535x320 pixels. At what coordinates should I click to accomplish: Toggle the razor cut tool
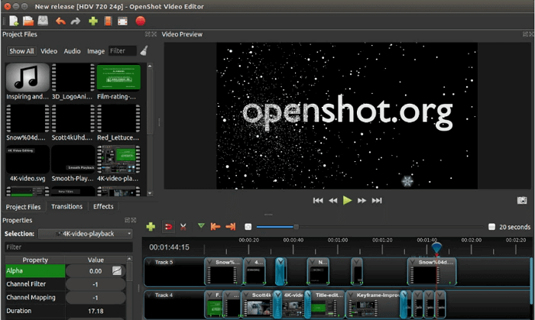pyautogui.click(x=183, y=227)
